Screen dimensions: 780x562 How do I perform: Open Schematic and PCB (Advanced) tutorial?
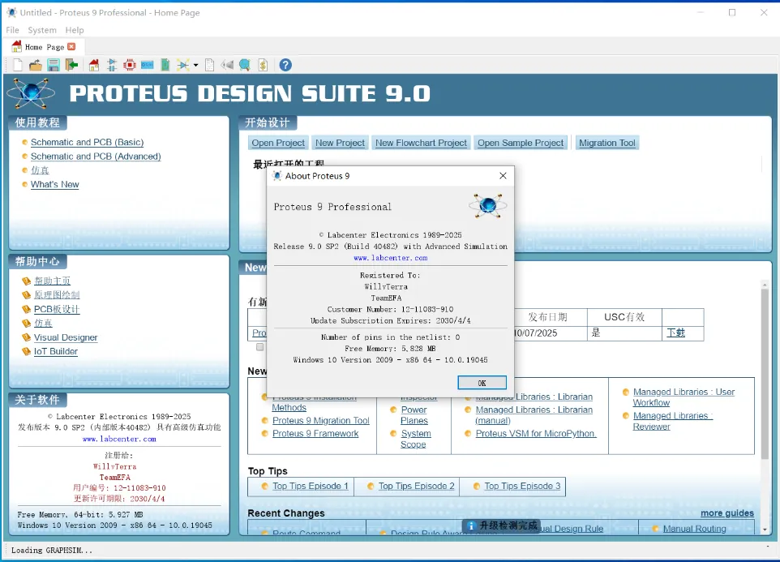[96, 157]
